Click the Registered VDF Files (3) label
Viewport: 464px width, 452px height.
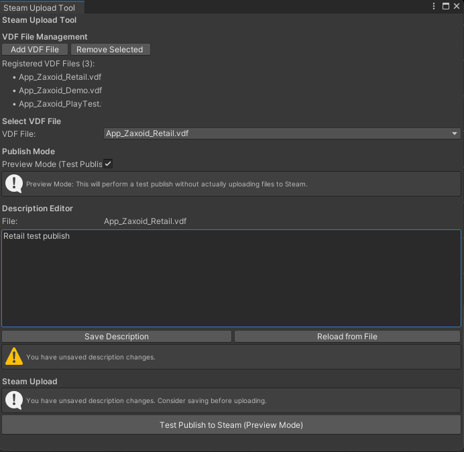pos(48,64)
